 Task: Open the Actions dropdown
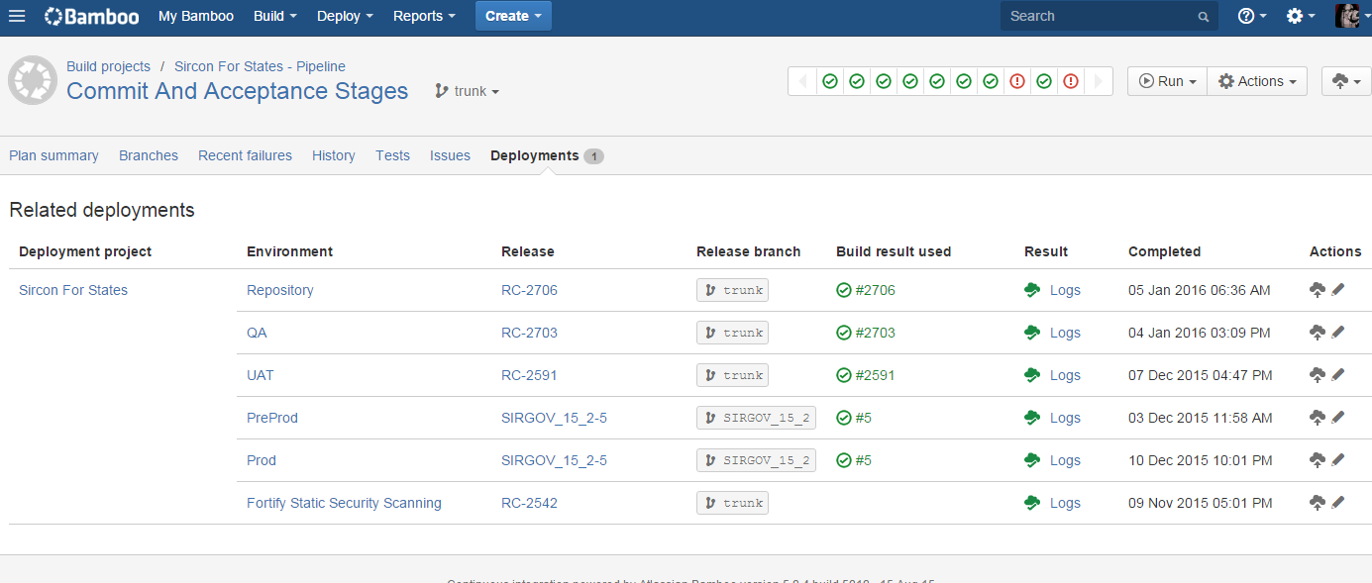(x=1257, y=81)
